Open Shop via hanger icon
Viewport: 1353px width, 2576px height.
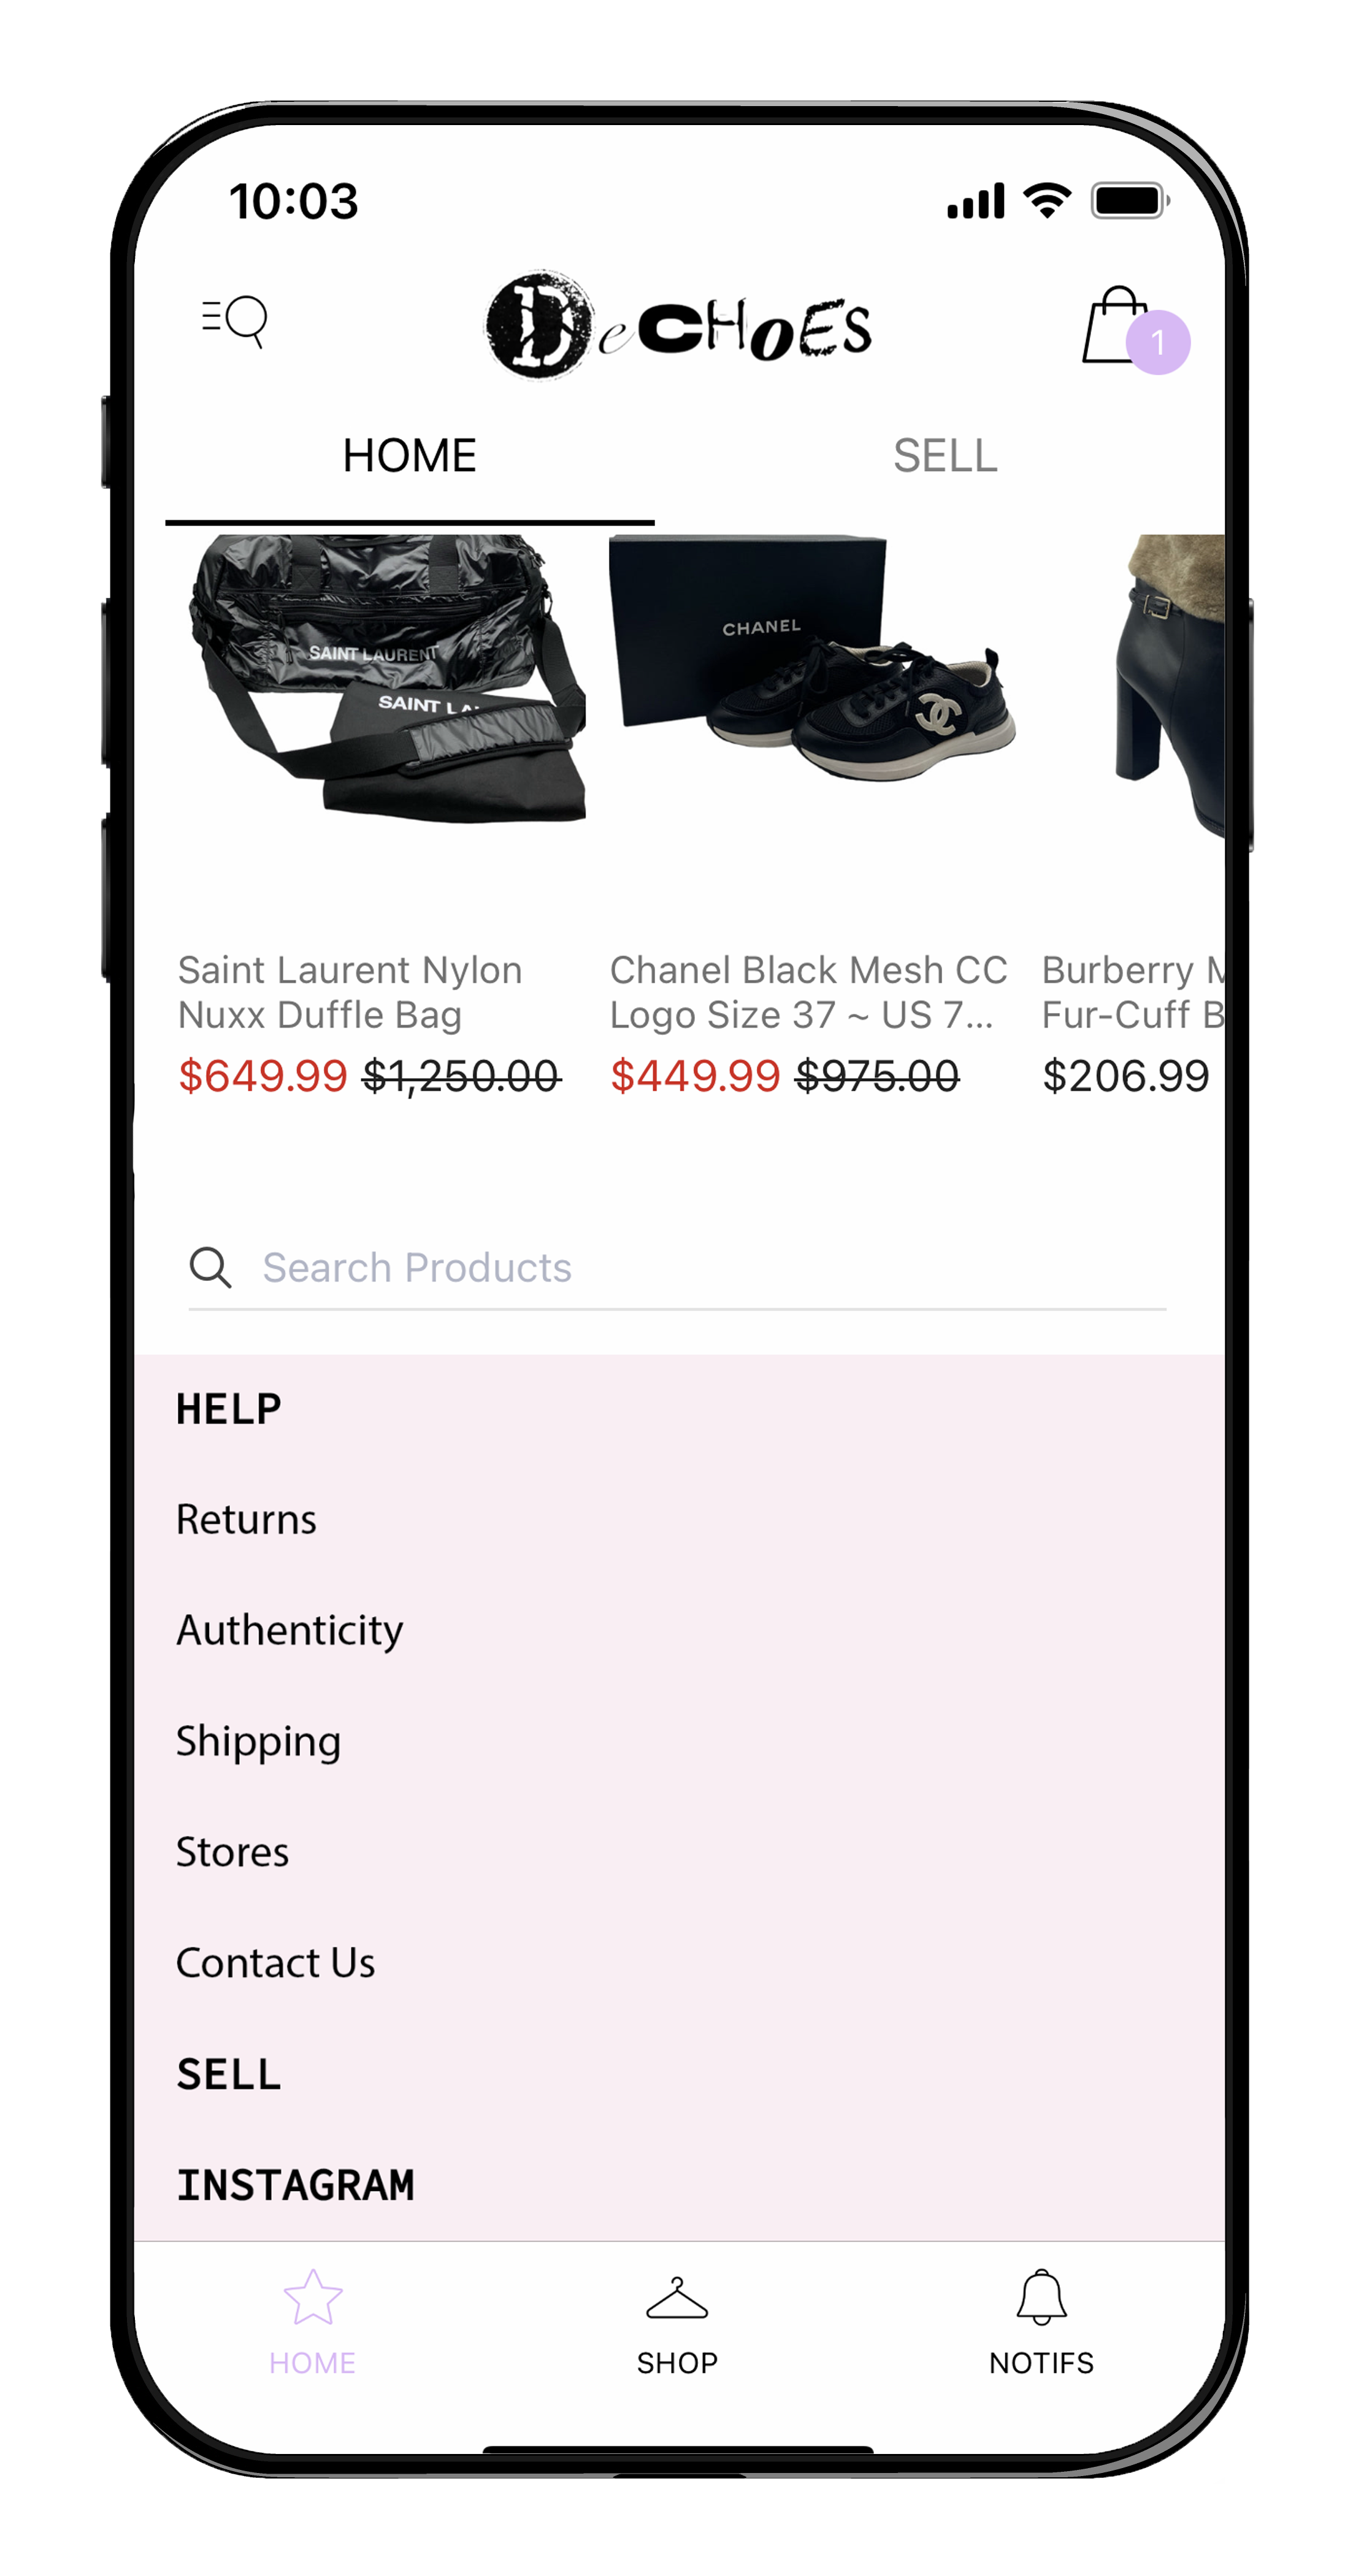pyautogui.click(x=677, y=2298)
